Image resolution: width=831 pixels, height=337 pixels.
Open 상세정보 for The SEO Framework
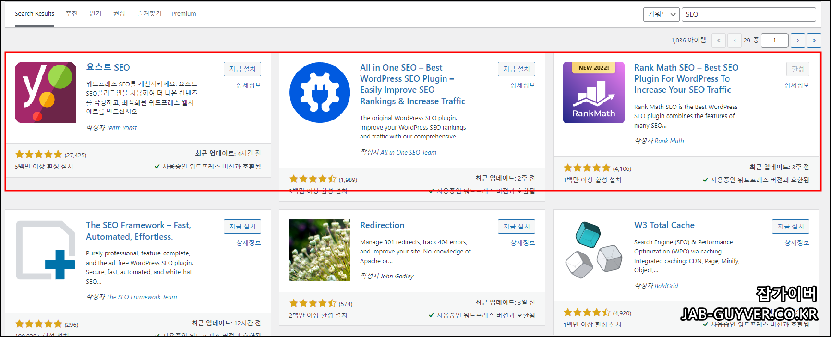249,243
